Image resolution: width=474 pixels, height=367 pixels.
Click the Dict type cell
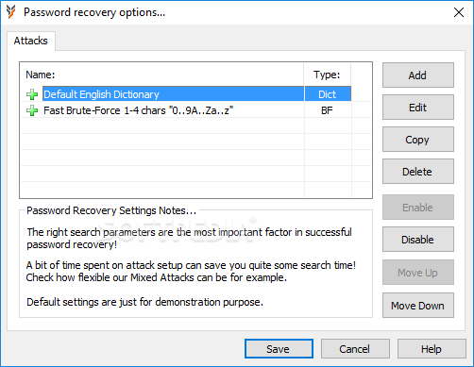(x=328, y=94)
